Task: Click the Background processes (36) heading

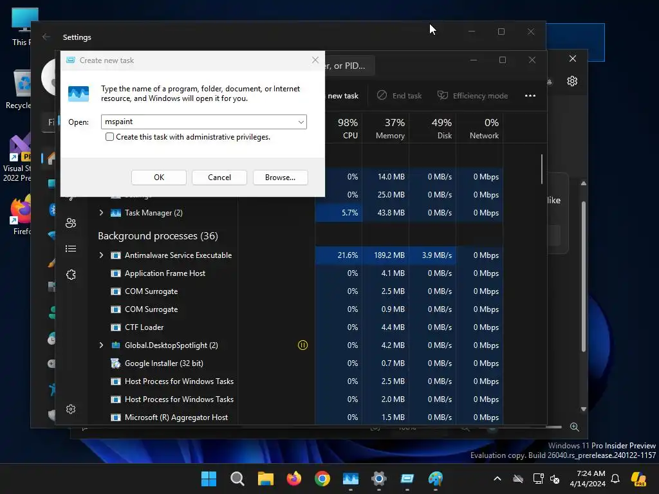Action: tap(158, 236)
